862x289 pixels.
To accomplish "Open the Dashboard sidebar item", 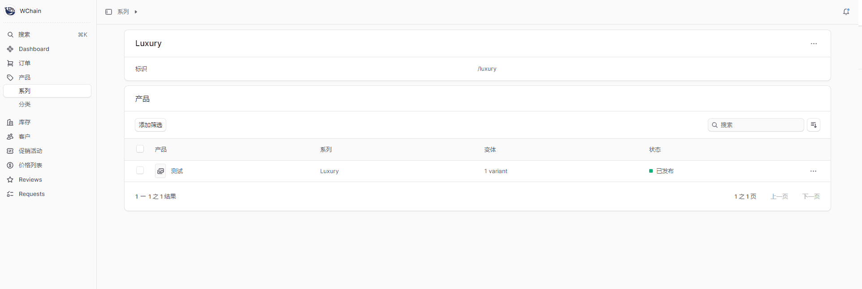I will pos(34,49).
